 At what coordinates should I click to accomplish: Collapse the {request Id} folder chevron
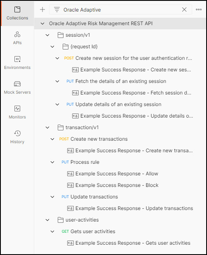(52, 47)
